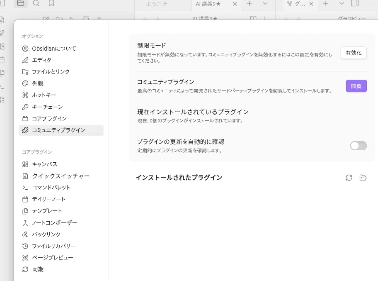378x281 pixels.
Task: Click the templates icon in left ribbon
Action: pyautogui.click(x=2, y=73)
